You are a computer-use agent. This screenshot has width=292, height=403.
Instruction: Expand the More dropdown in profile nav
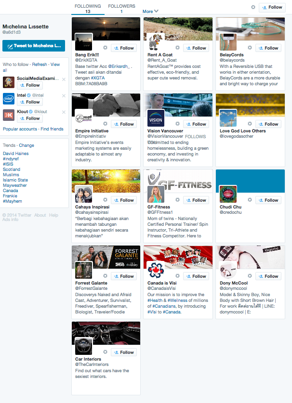(150, 11)
